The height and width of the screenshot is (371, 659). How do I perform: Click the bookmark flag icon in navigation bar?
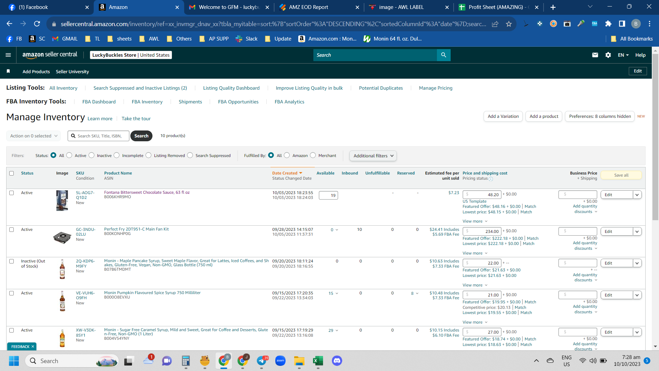8,71
